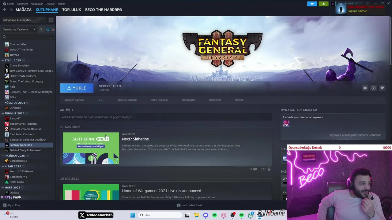Open the Görünüm menu
The image size is (392, 220).
coord(22,4)
